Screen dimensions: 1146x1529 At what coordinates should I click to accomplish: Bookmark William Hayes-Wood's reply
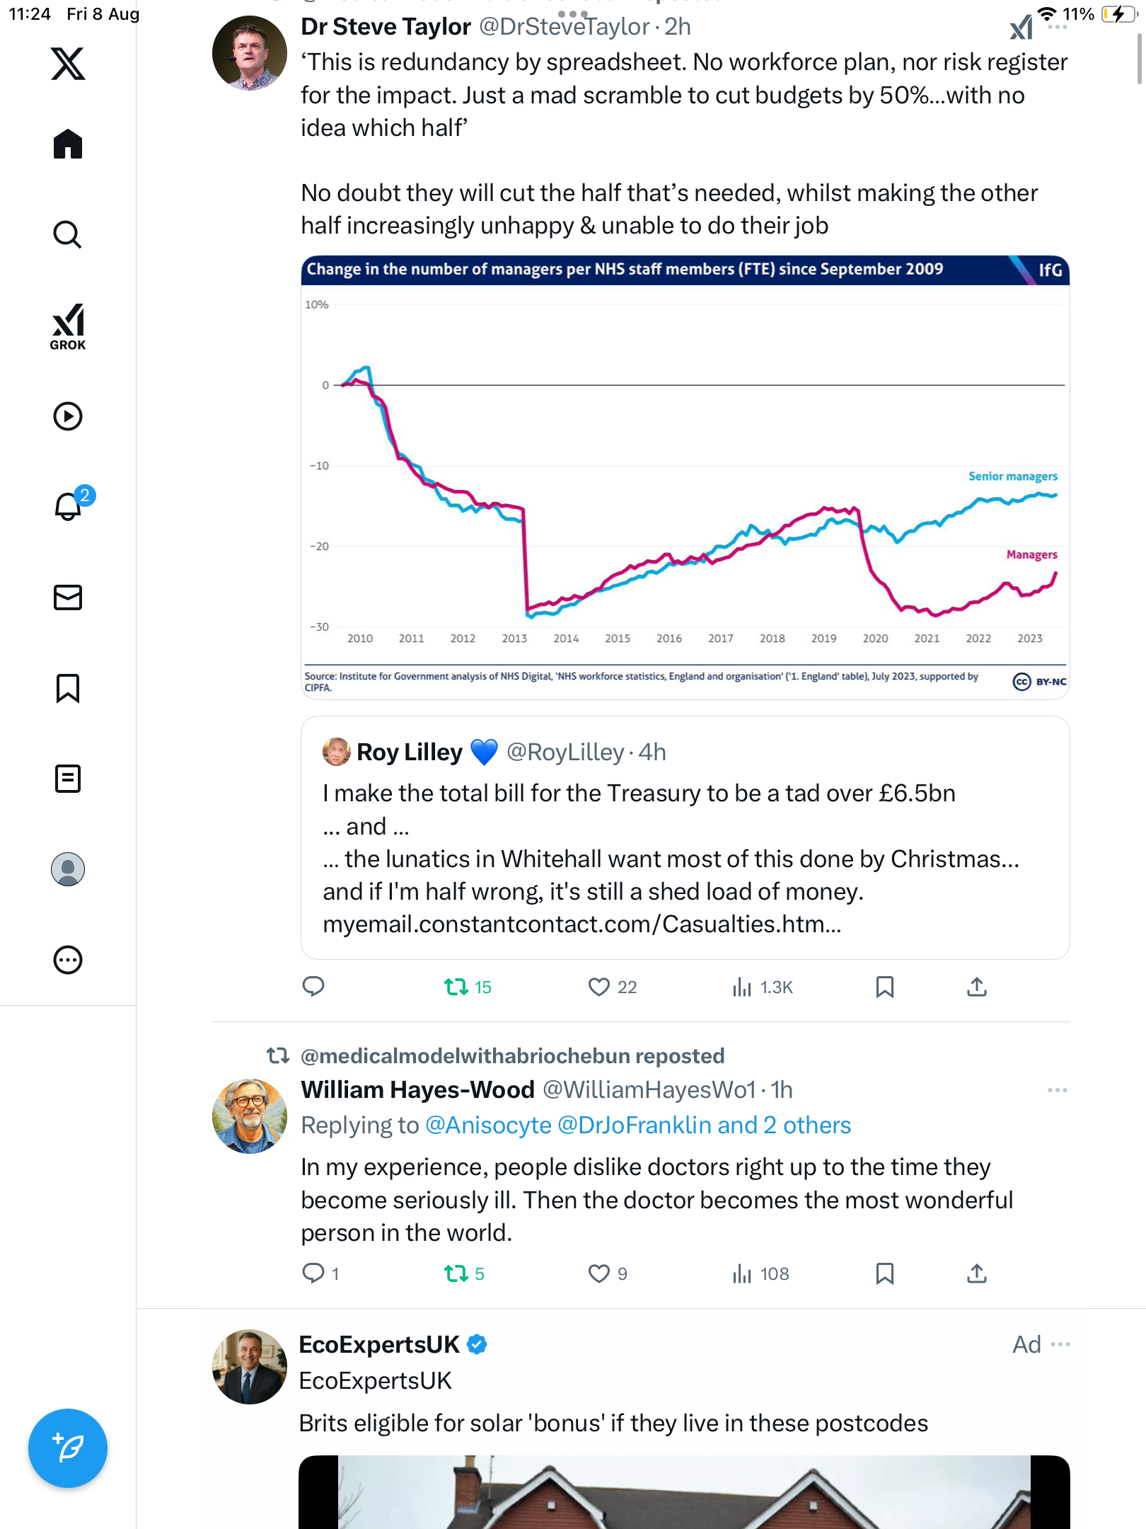click(x=884, y=1273)
